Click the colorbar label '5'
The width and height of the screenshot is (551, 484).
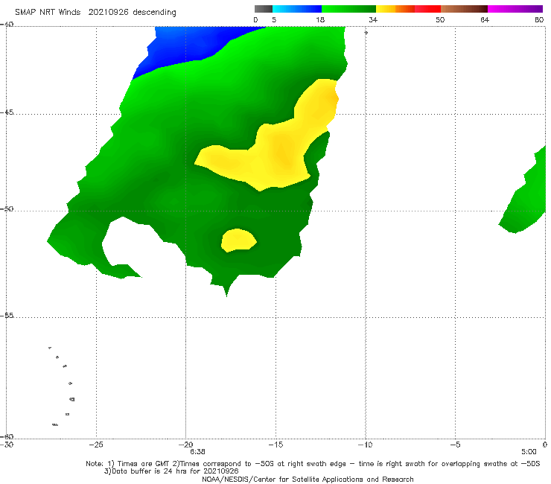[x=274, y=19]
